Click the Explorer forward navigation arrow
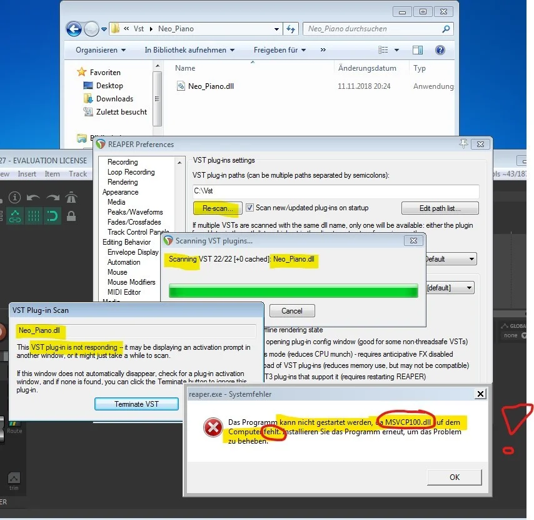Screen dimensions: 534x520 [91, 29]
